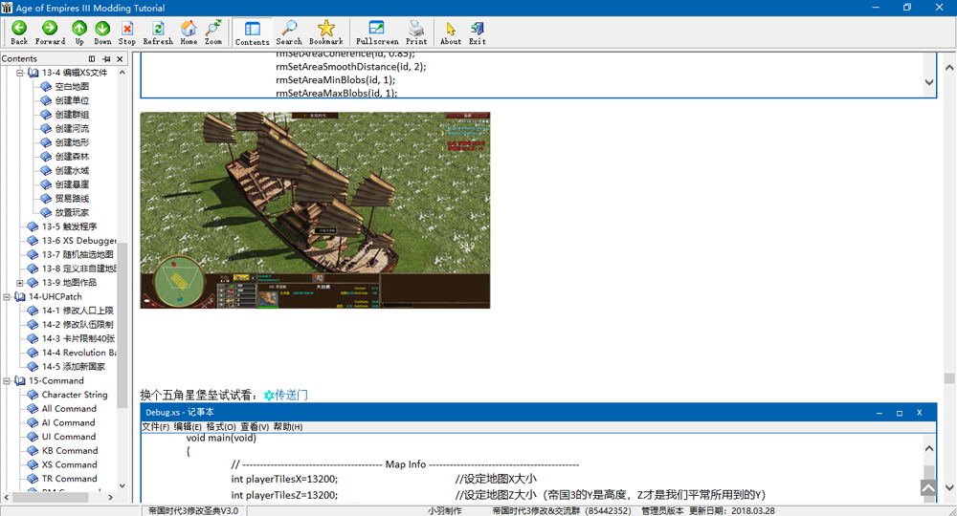Open the XS Command topic
The width and height of the screenshot is (957, 516).
click(x=70, y=464)
